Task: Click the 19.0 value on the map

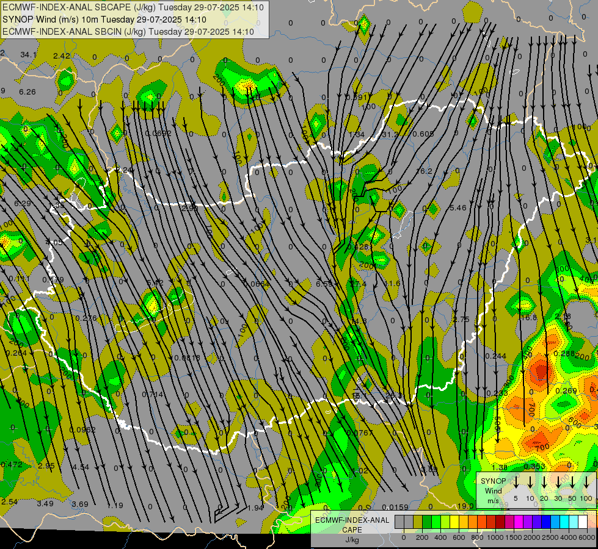Action: tap(465, 506)
